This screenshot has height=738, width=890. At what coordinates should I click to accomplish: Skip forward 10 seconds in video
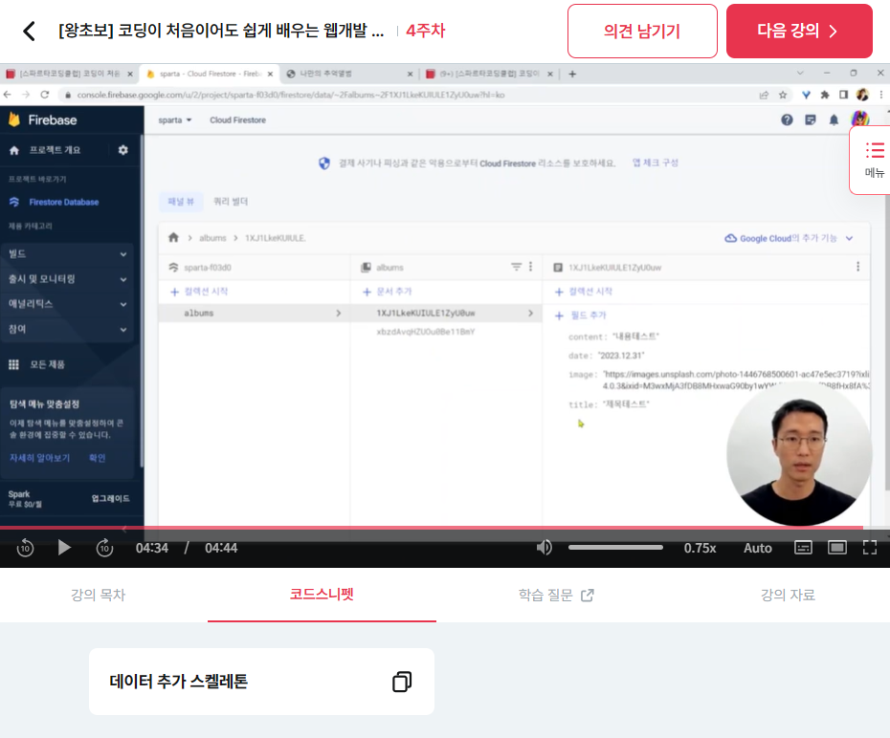[x=104, y=548]
